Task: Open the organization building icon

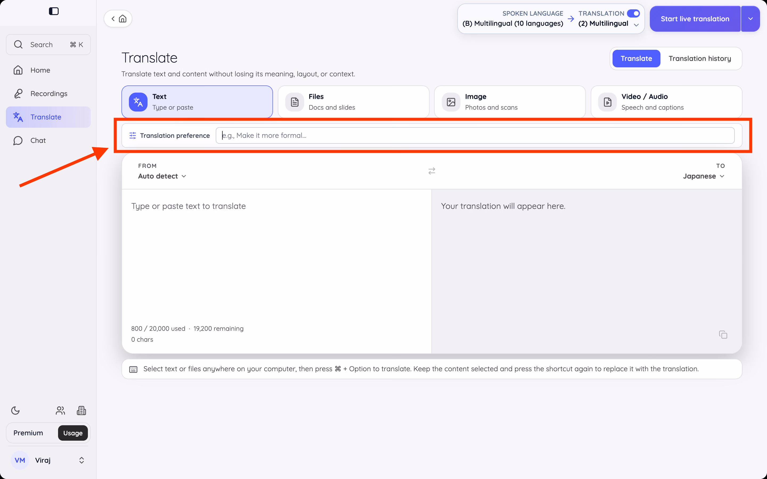Action: coord(81,411)
